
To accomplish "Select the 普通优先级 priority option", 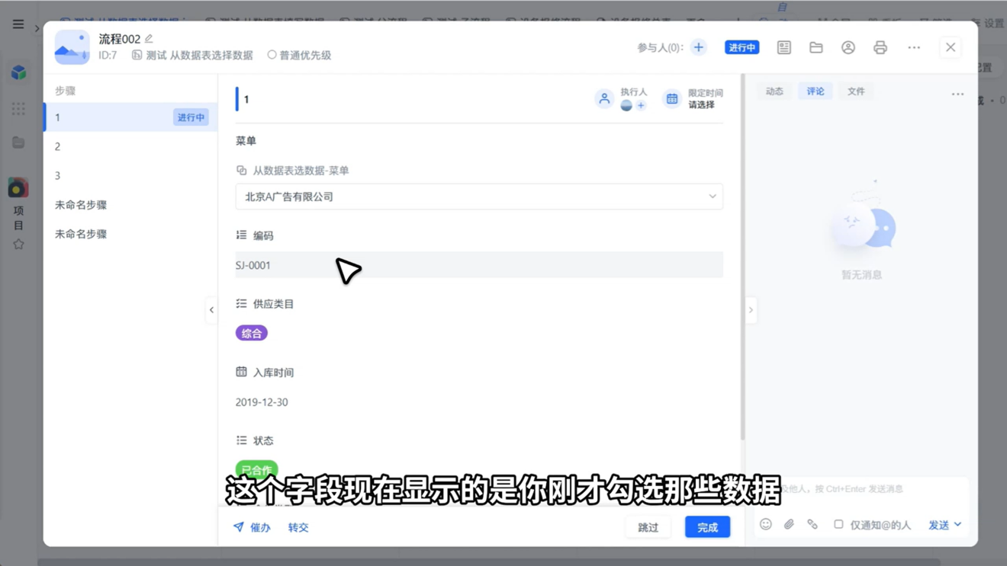I will tap(299, 55).
